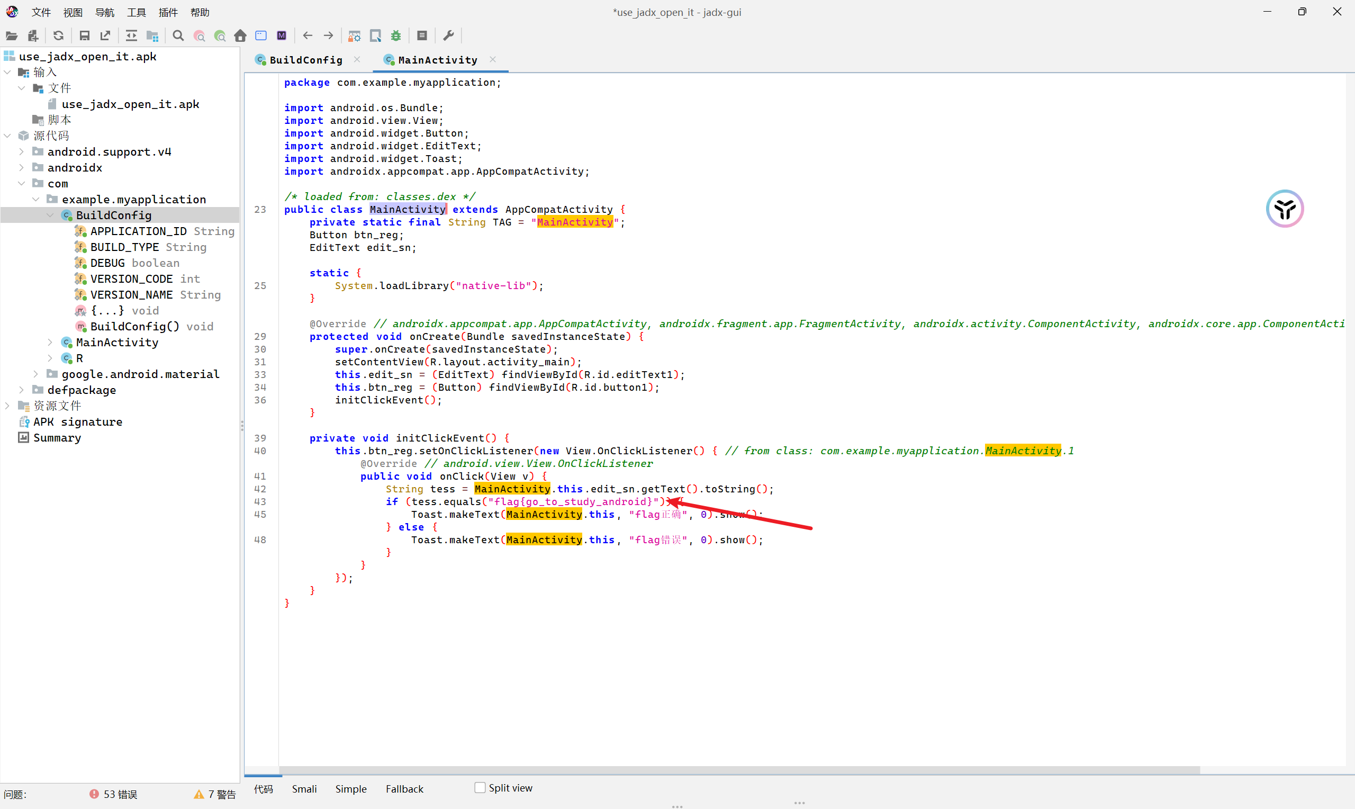Image resolution: width=1355 pixels, height=809 pixels.
Task: Click the reload files refresh icon
Action: [x=58, y=36]
